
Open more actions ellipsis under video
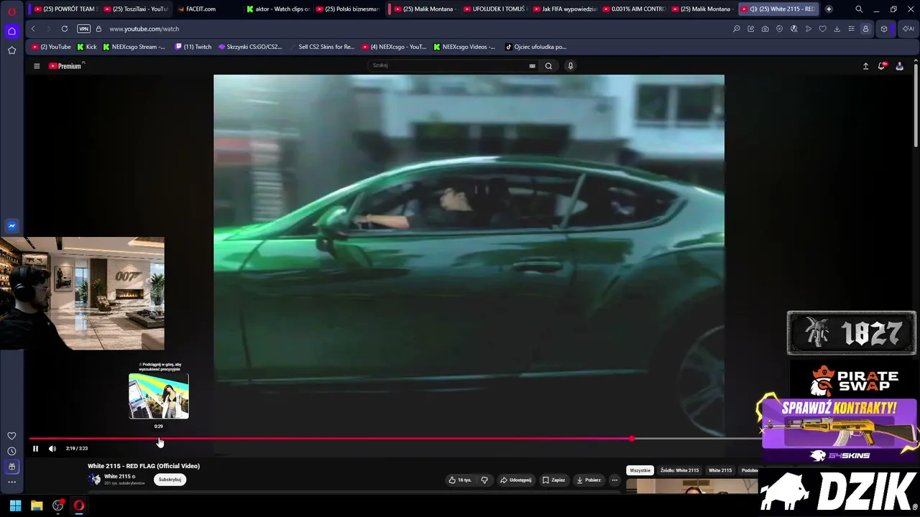[615, 480]
